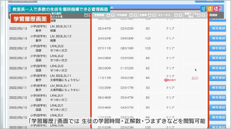Image resolution: width=231 pixels, height=129 pixels.
Task: Check answers for the 10分29秒 row
Action: click(x=218, y=88)
